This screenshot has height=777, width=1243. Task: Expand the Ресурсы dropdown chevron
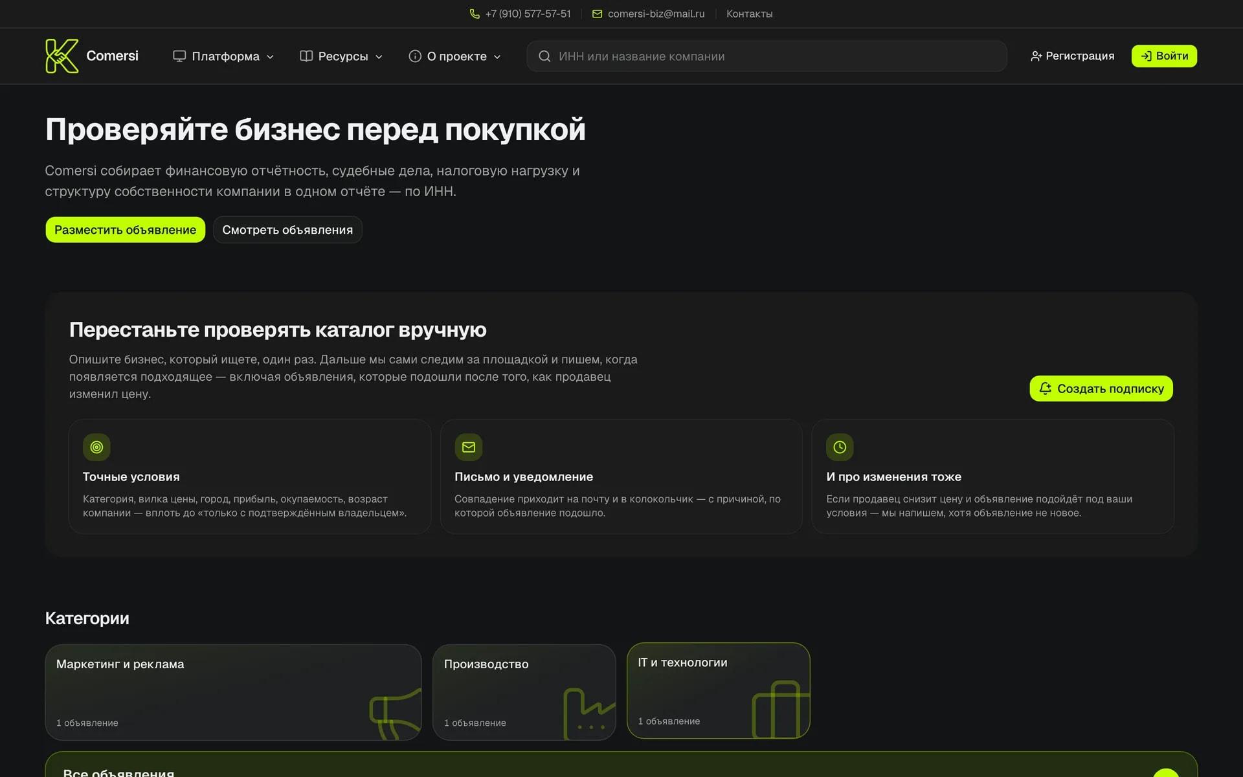(379, 57)
